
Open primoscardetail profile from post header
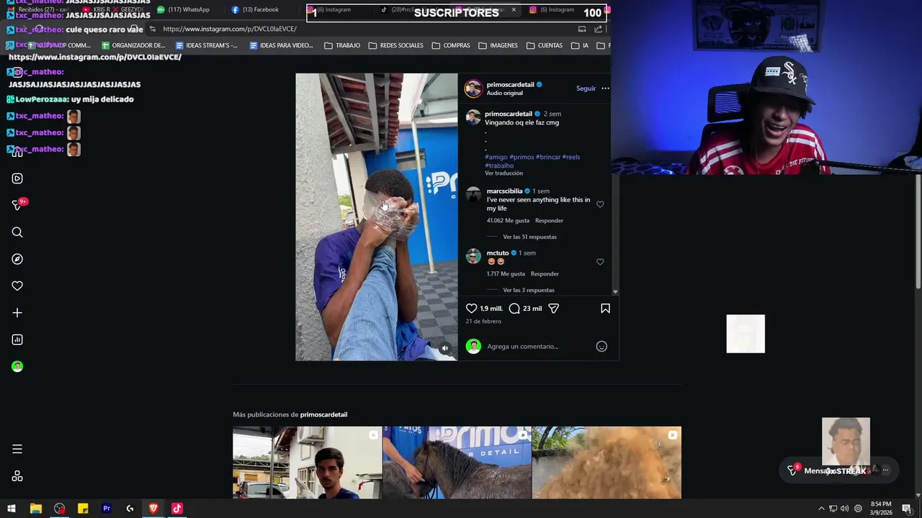coord(510,84)
